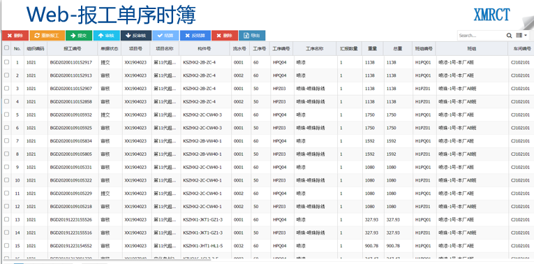Check the checkbox for row No. 13

(x=6, y=219)
